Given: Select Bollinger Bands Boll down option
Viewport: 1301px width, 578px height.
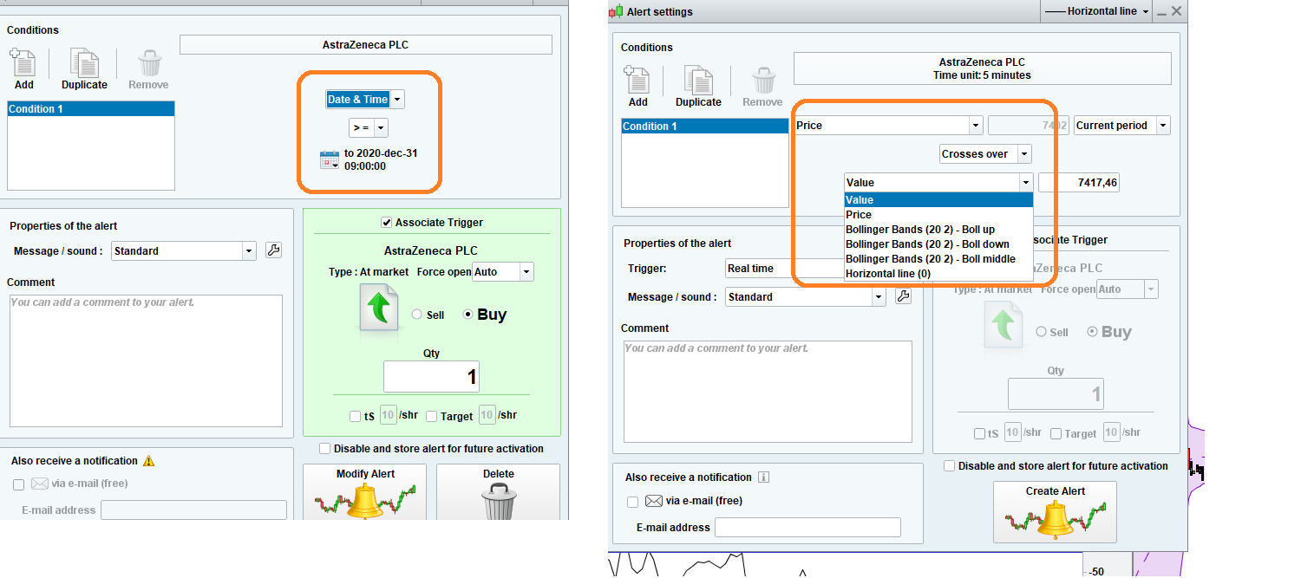Looking at the screenshot, I should pos(938,244).
